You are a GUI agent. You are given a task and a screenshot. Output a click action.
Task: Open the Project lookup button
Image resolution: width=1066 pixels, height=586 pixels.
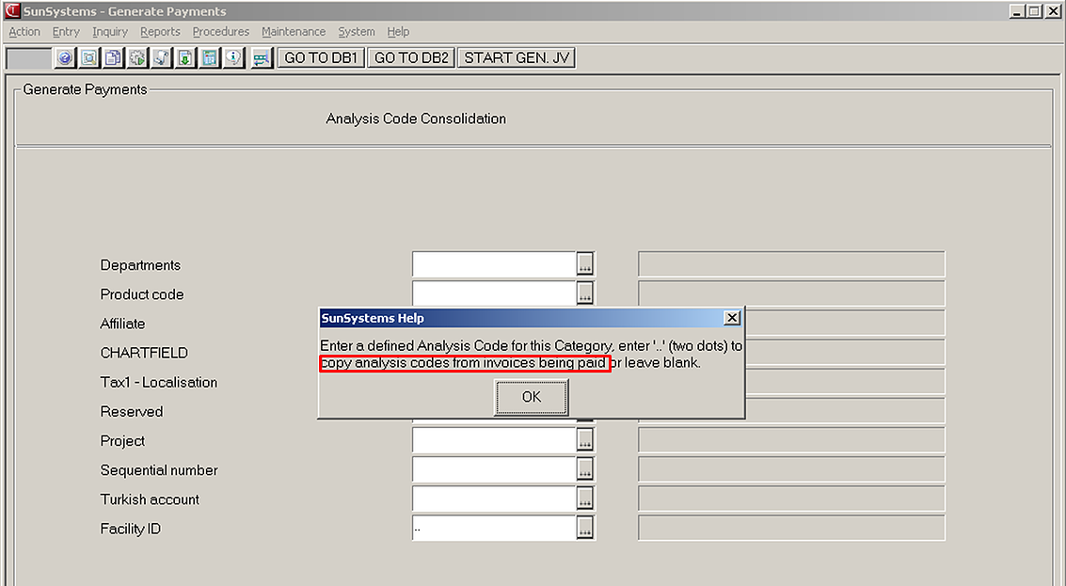coord(584,440)
